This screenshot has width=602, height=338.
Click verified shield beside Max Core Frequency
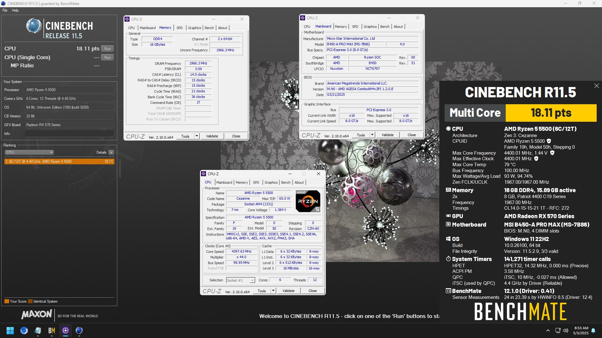[552, 153]
